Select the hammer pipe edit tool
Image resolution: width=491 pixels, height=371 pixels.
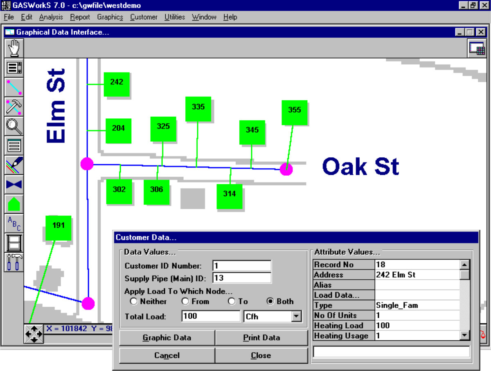click(14, 107)
